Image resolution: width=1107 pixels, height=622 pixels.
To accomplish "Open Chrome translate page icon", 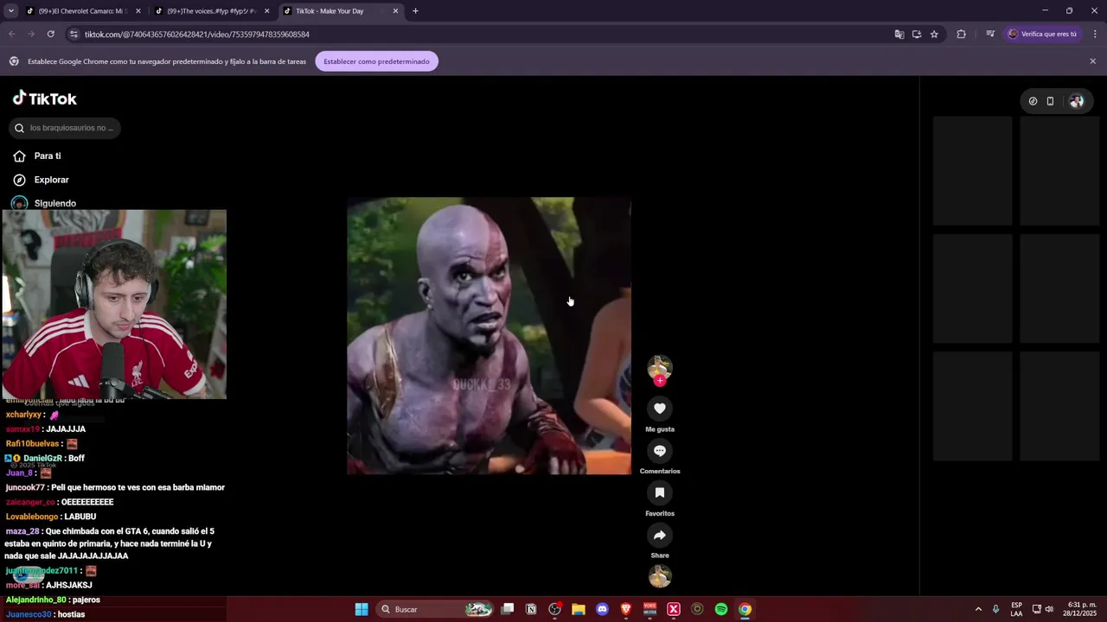I will tap(899, 35).
